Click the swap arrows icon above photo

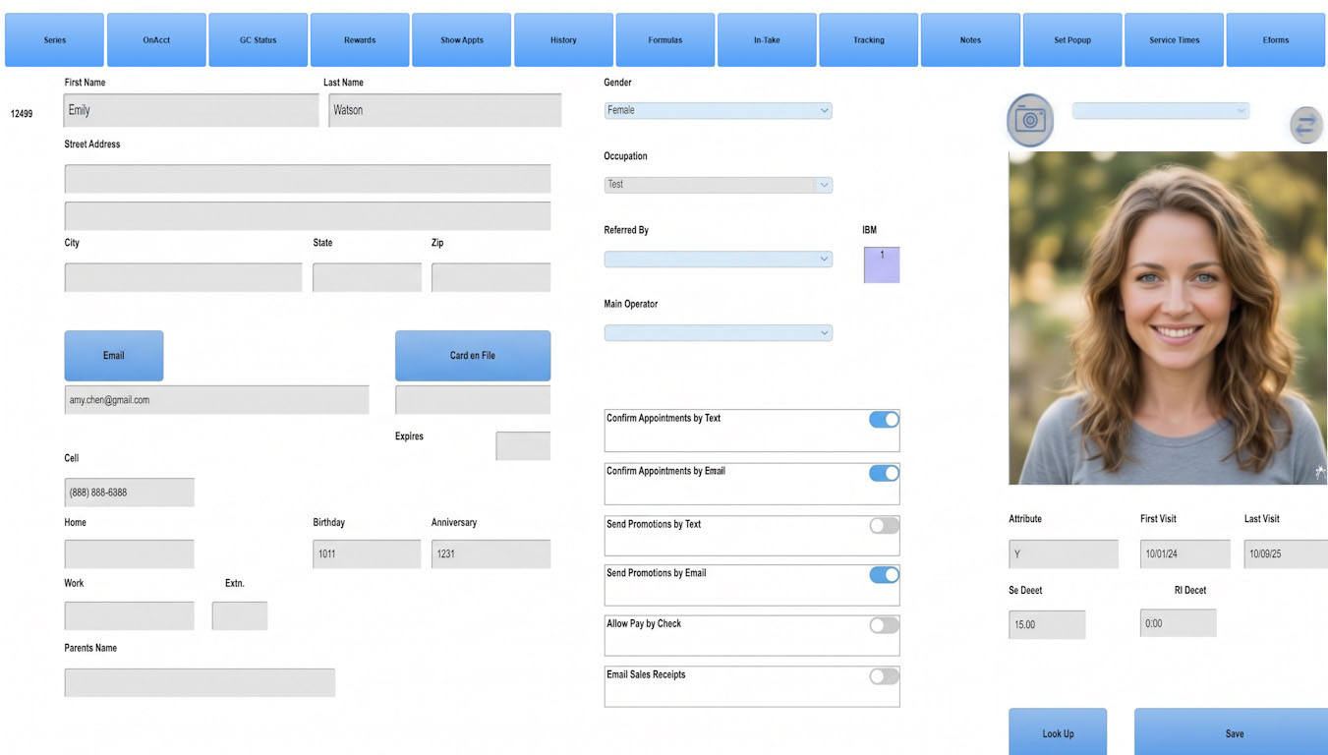(1306, 126)
